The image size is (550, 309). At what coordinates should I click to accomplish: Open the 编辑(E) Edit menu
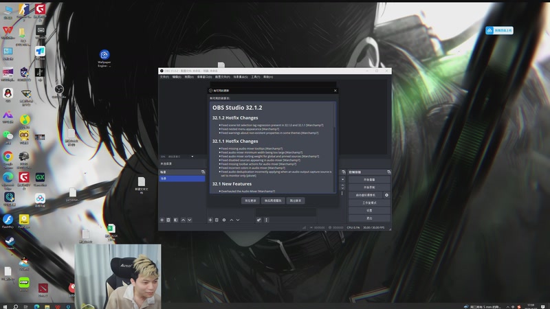[177, 77]
